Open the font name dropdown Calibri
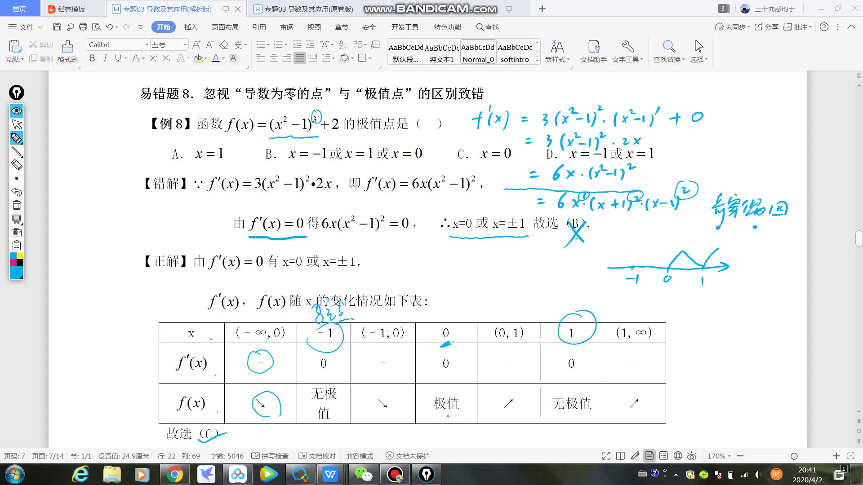The width and height of the screenshot is (863, 485). pyautogui.click(x=147, y=44)
